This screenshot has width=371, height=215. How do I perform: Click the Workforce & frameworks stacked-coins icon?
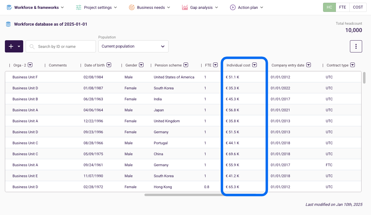pyautogui.click(x=9, y=7)
